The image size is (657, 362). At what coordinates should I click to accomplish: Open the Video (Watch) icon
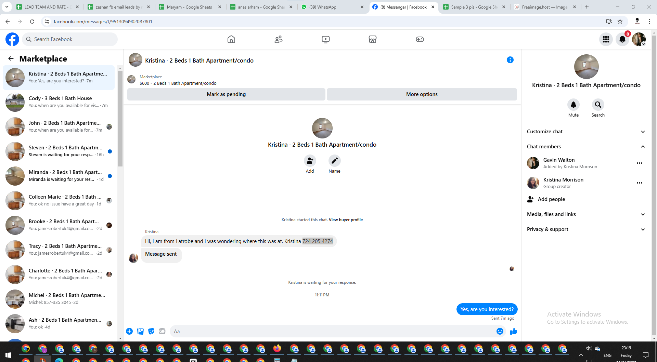click(x=326, y=39)
